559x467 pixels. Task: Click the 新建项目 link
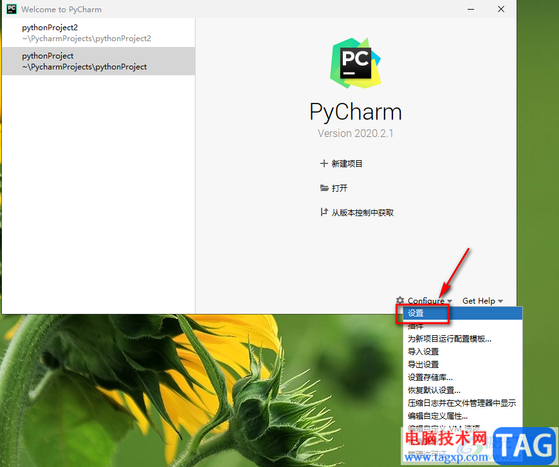[x=347, y=163]
